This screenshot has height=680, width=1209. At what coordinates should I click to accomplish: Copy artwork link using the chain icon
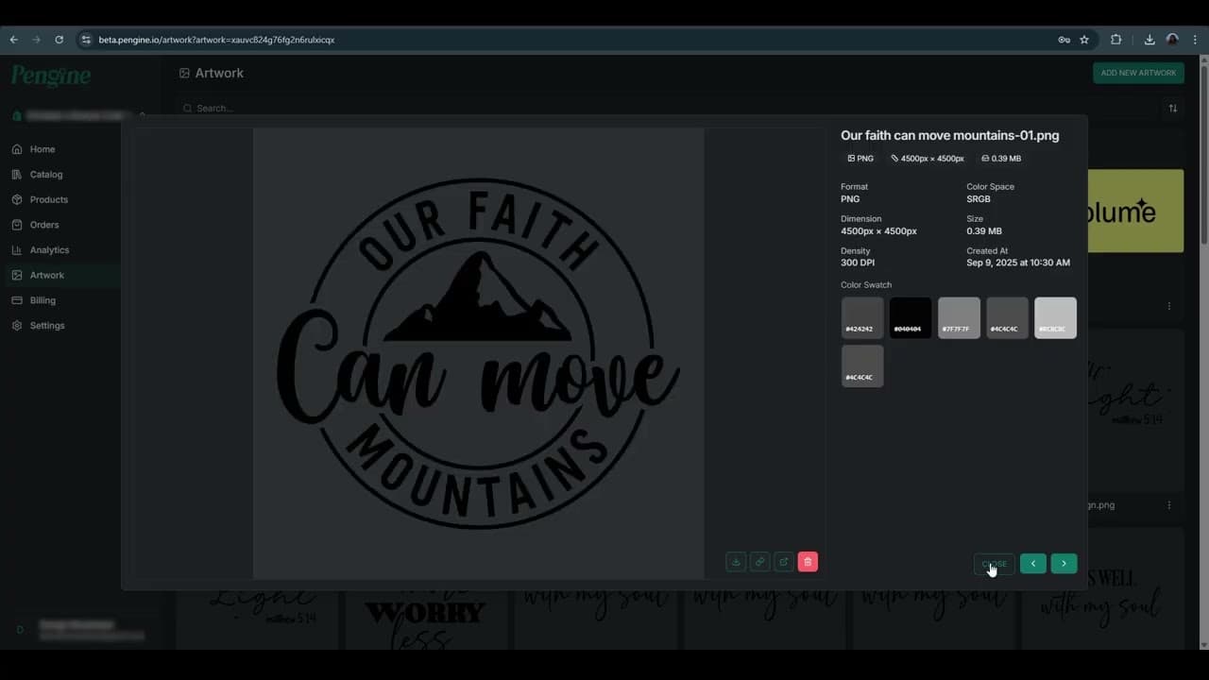click(759, 562)
